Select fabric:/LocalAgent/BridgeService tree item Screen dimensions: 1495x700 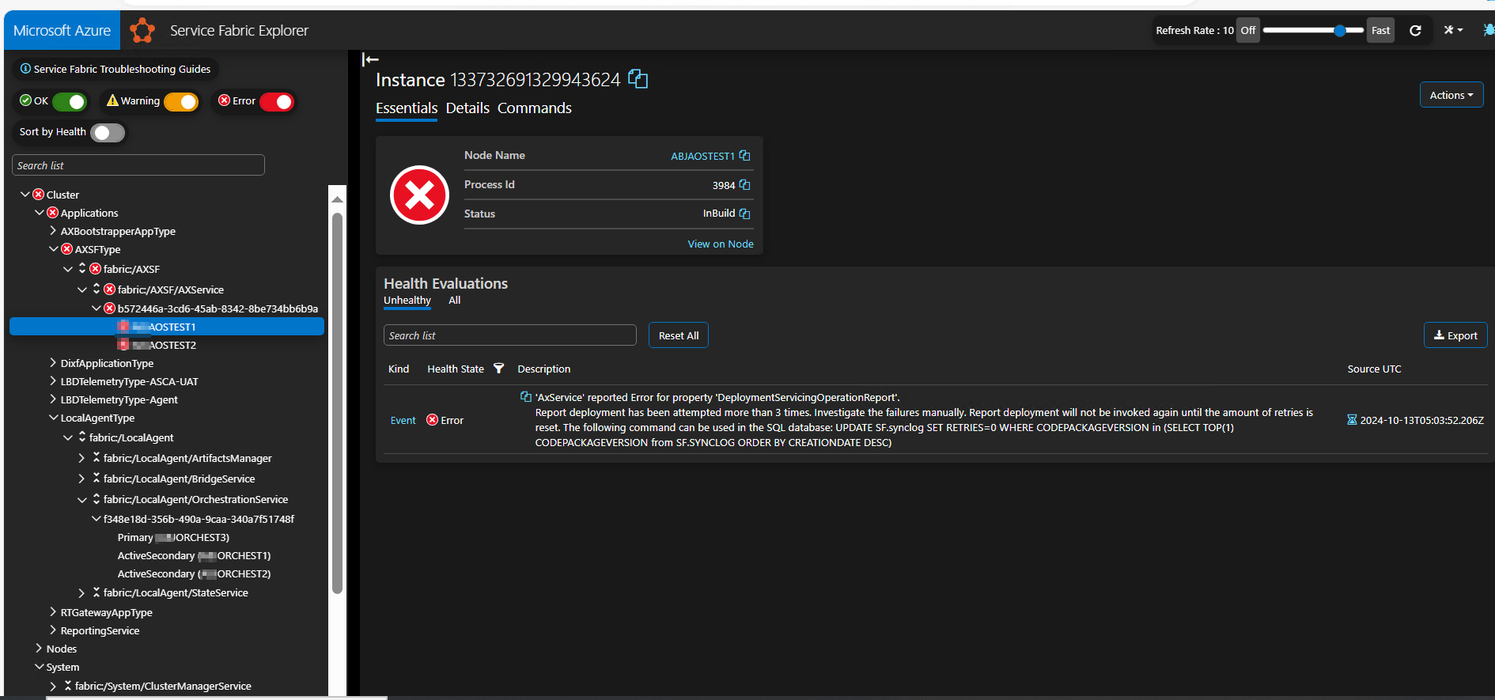click(x=179, y=479)
